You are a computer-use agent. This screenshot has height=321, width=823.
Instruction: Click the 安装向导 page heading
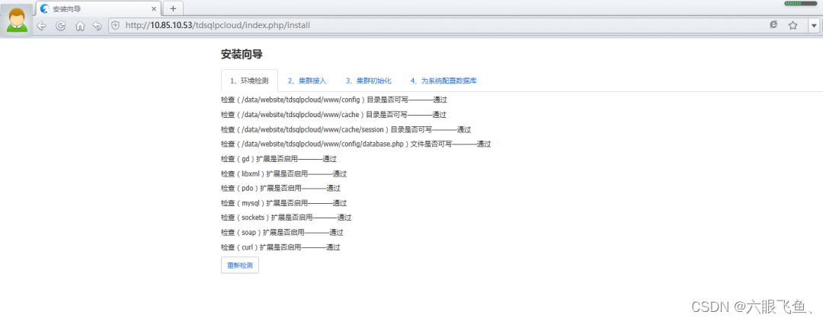click(x=242, y=54)
